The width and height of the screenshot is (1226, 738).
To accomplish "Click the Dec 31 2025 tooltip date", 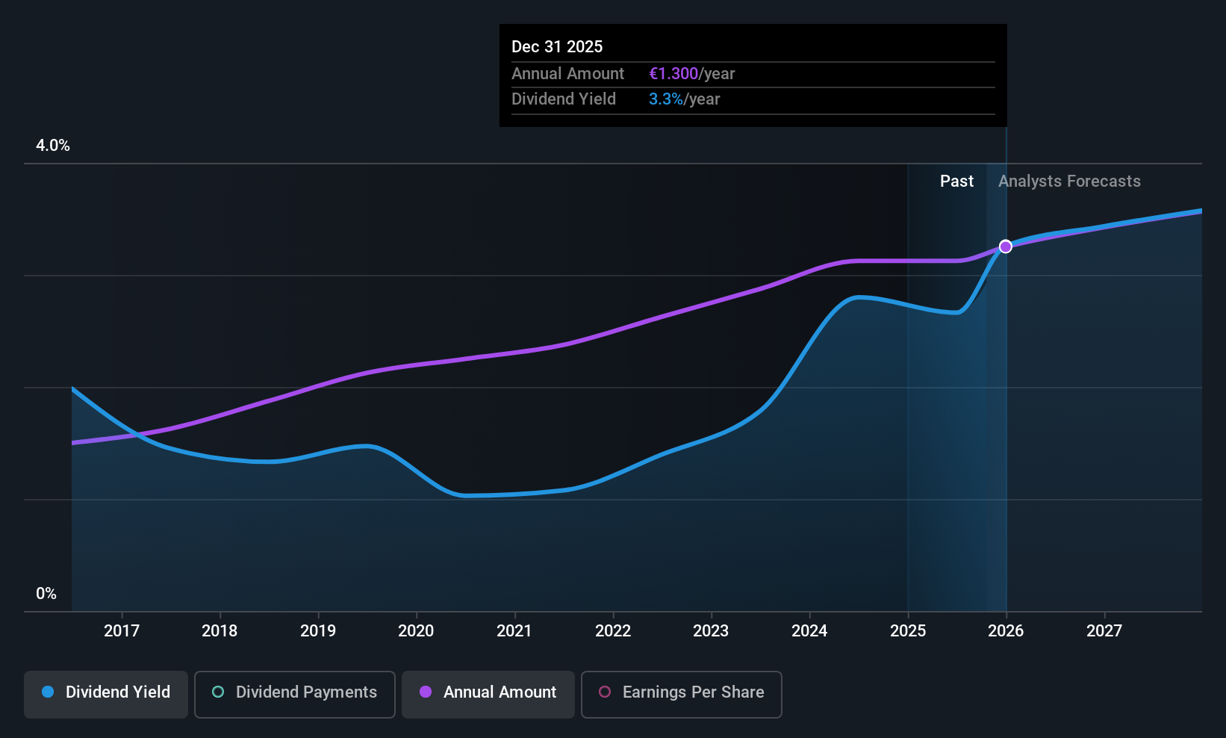I will [x=557, y=47].
